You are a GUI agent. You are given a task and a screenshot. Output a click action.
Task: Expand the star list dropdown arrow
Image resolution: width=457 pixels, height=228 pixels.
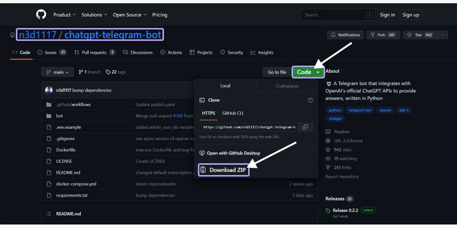(x=442, y=35)
